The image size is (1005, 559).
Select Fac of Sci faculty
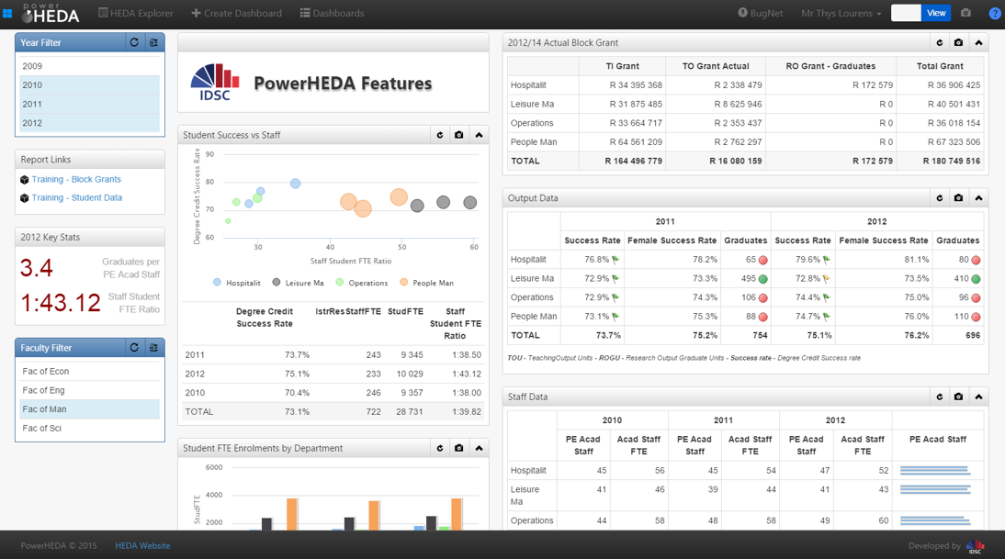click(x=90, y=429)
